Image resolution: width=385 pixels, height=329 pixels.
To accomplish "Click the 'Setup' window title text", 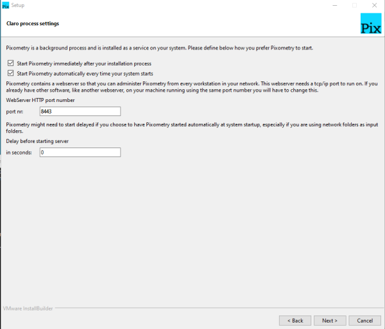I will [x=18, y=5].
